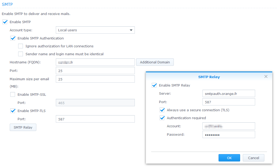Click the relay Account input field
The image size is (277, 167).
229,126
